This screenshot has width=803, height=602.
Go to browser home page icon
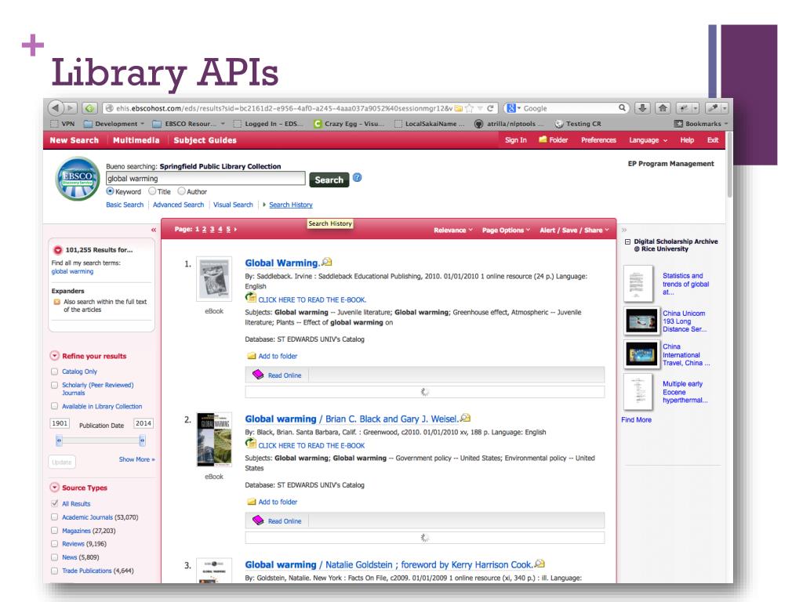coord(662,108)
